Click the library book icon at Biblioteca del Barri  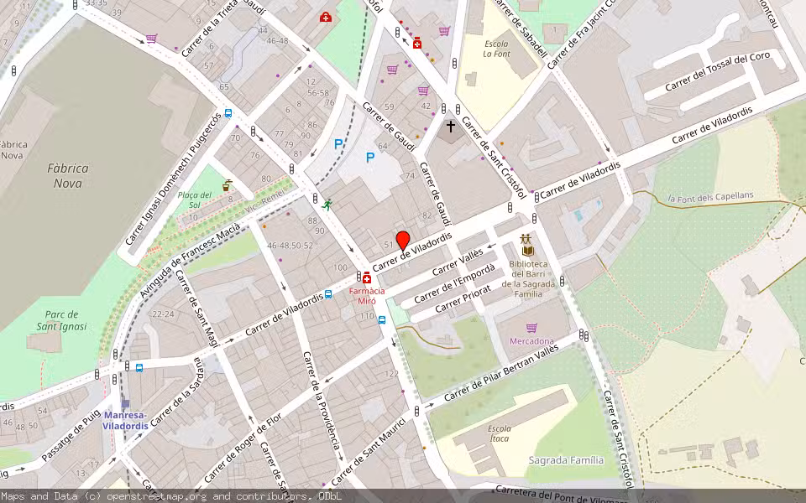point(528,251)
